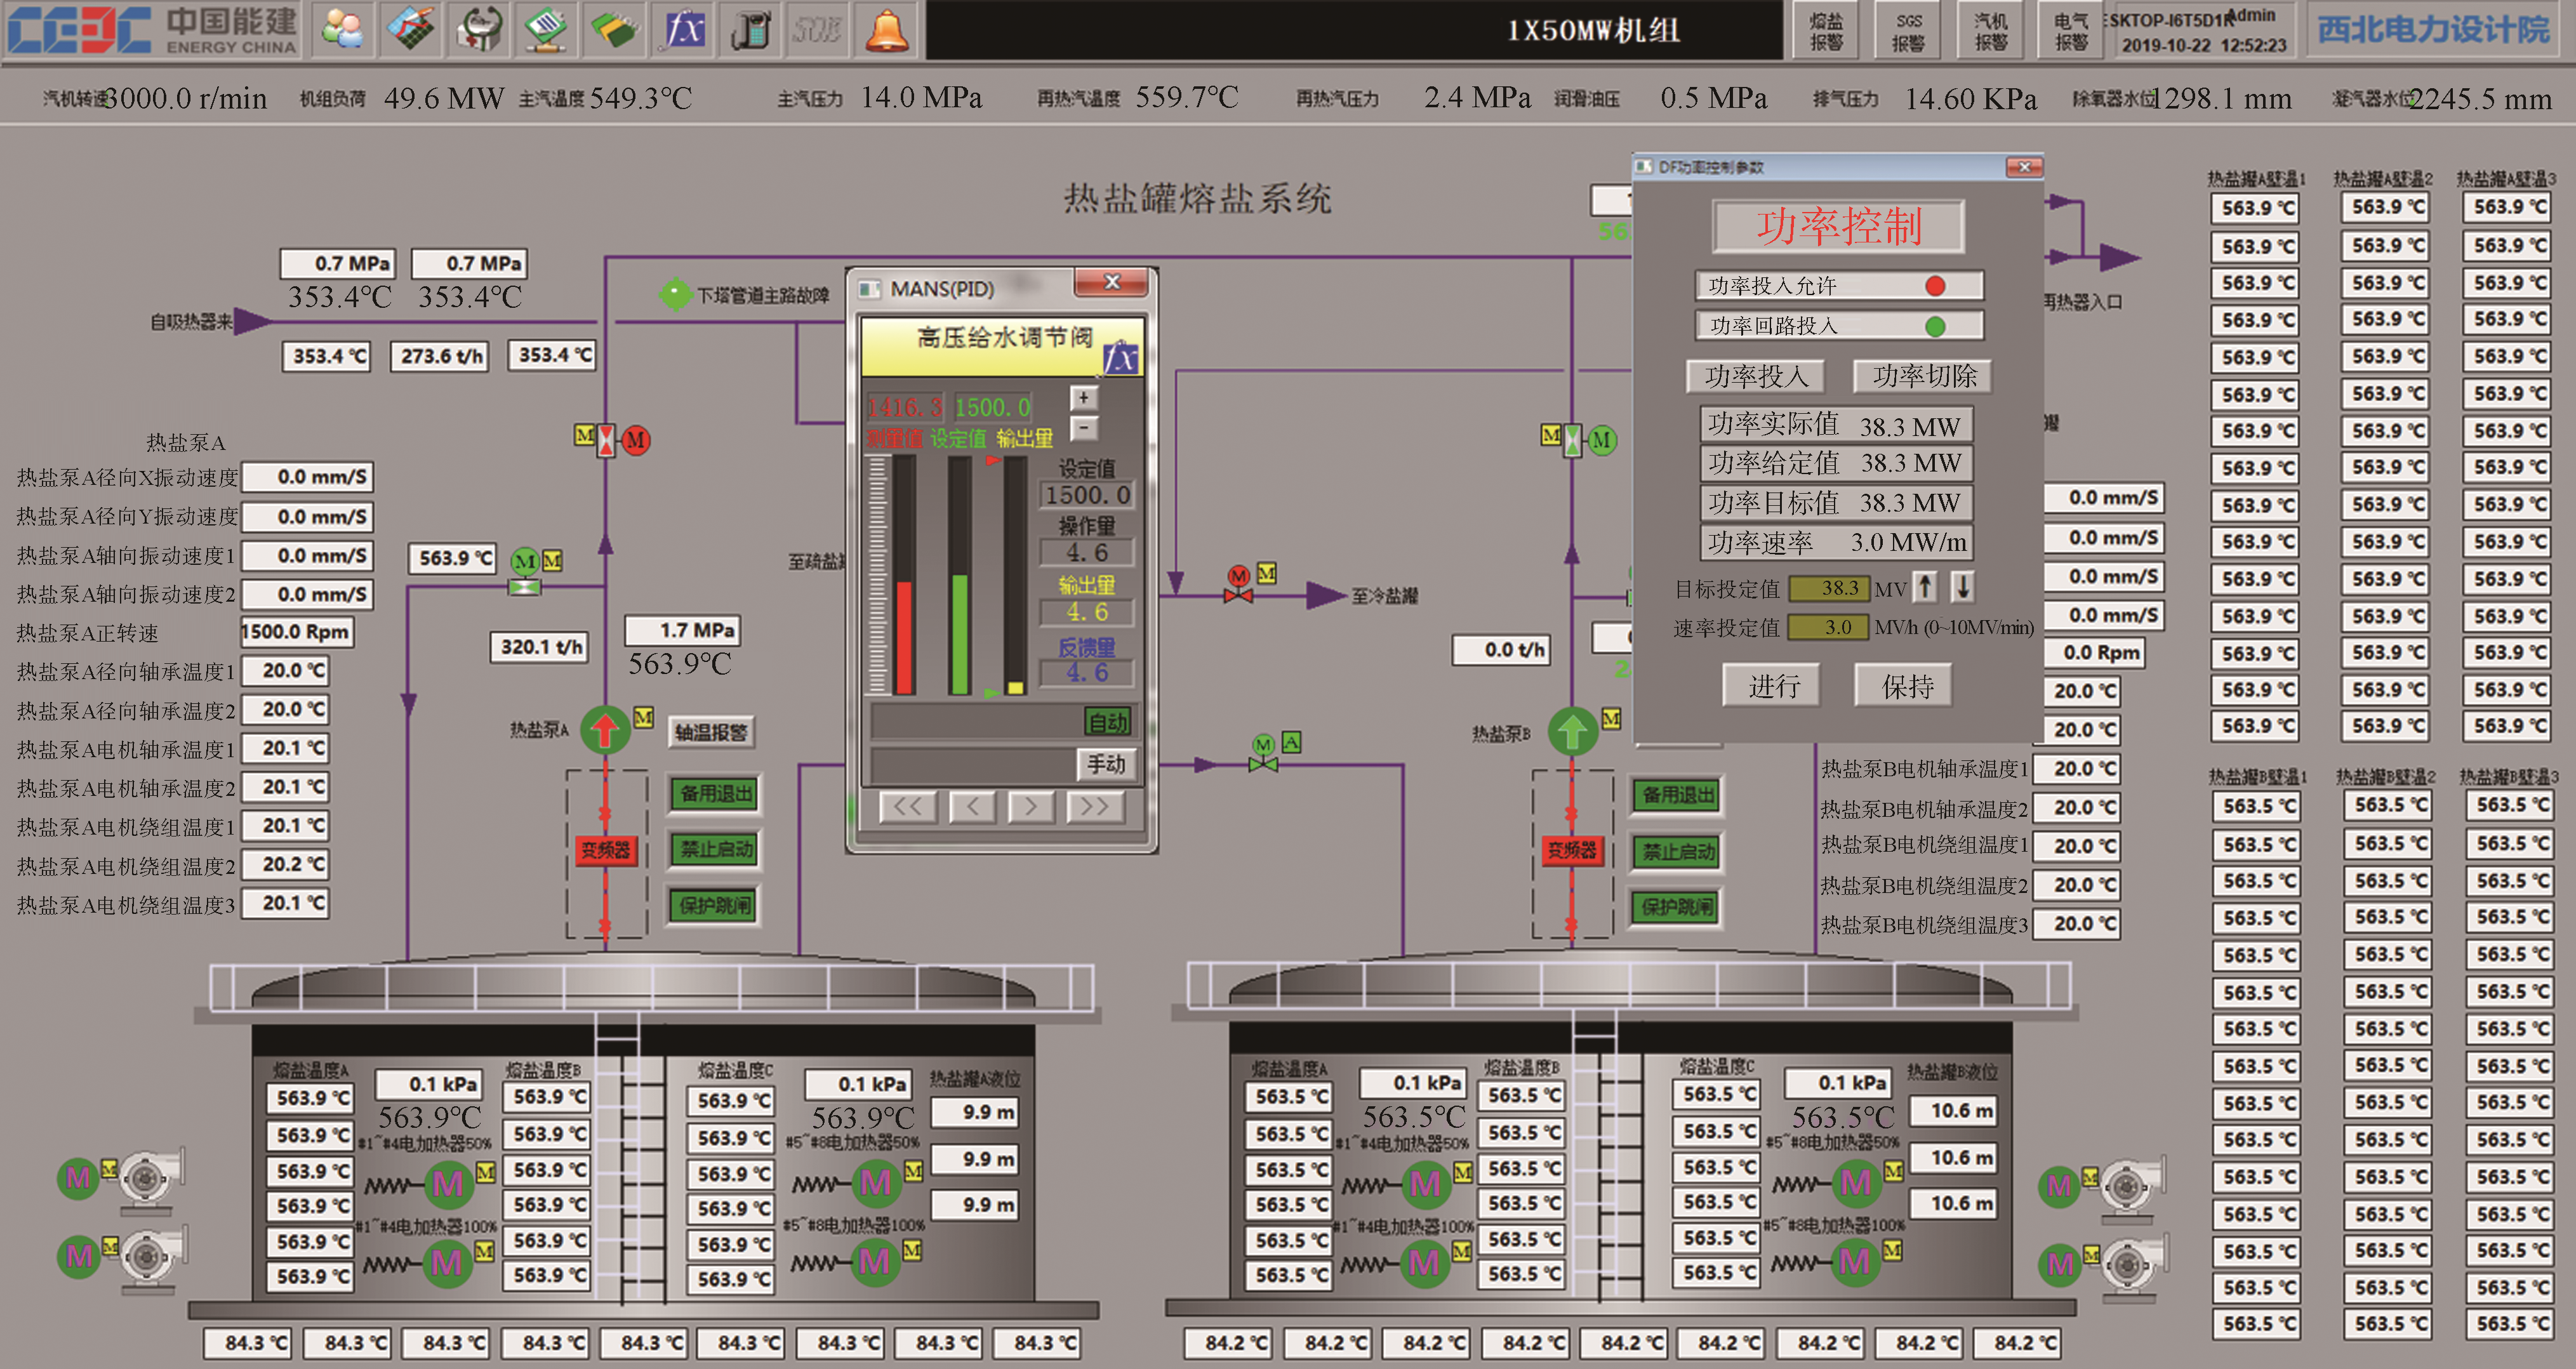2576x1369 pixels.
Task: Click the 功率投入允许 red indicator
Action: (x=1935, y=286)
